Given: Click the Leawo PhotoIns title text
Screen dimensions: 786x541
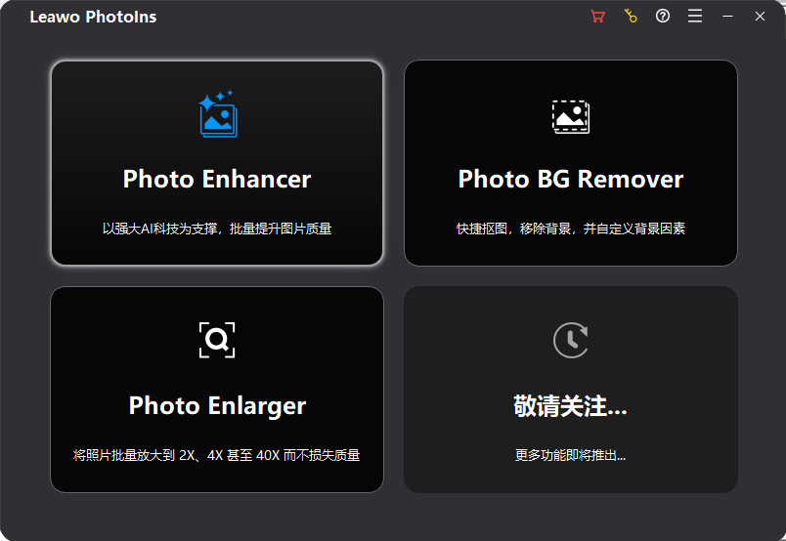Looking at the screenshot, I should click(x=93, y=17).
